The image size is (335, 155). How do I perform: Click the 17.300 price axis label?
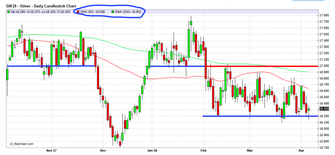[x=324, y=47]
